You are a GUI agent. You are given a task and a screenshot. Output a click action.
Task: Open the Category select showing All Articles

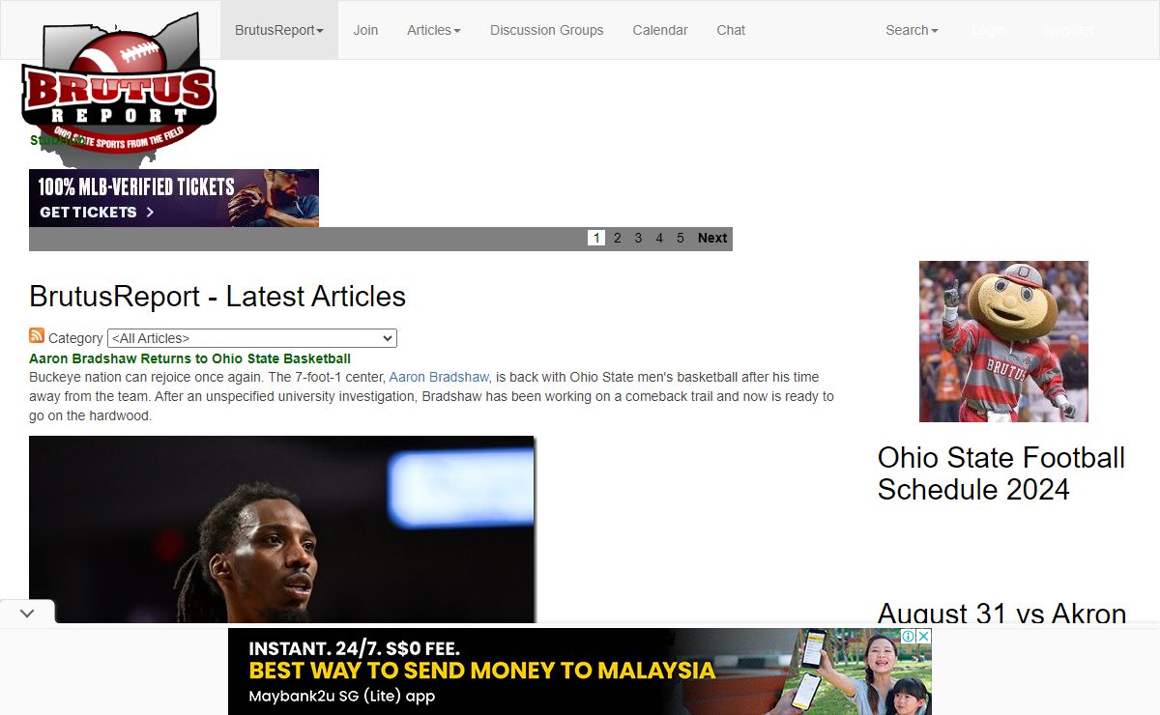pyautogui.click(x=252, y=338)
